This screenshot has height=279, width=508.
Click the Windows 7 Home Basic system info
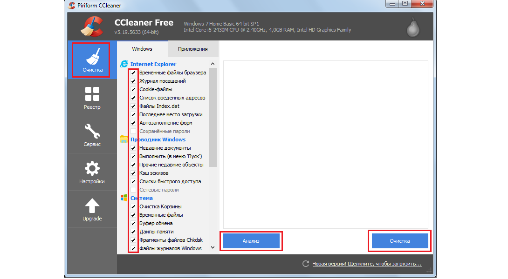click(221, 24)
